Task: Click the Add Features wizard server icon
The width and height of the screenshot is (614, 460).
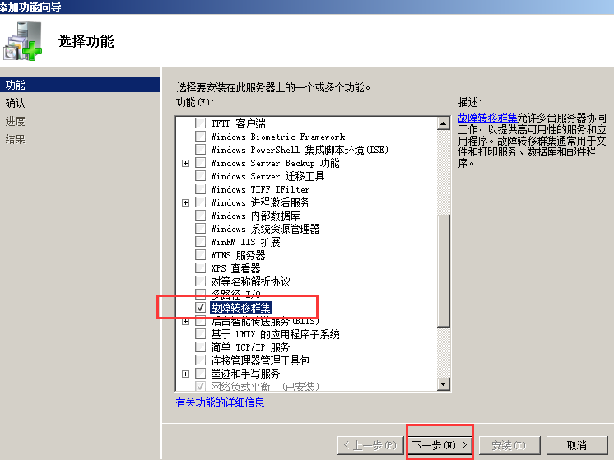Action: 23,40
